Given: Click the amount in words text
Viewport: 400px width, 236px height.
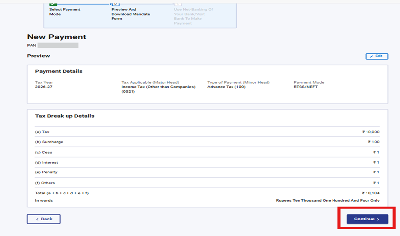Looking at the screenshot, I should pos(328,201).
